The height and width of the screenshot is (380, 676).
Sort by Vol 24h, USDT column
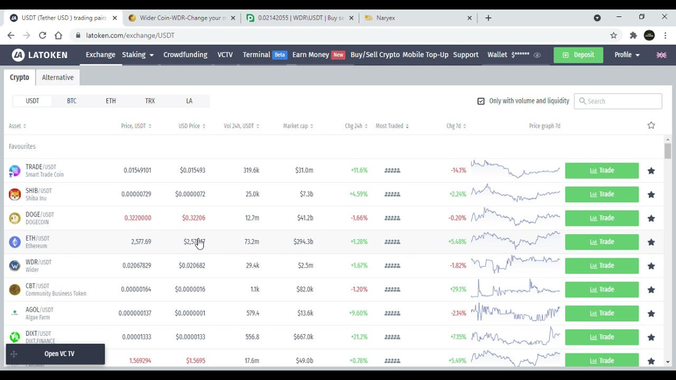pos(241,126)
